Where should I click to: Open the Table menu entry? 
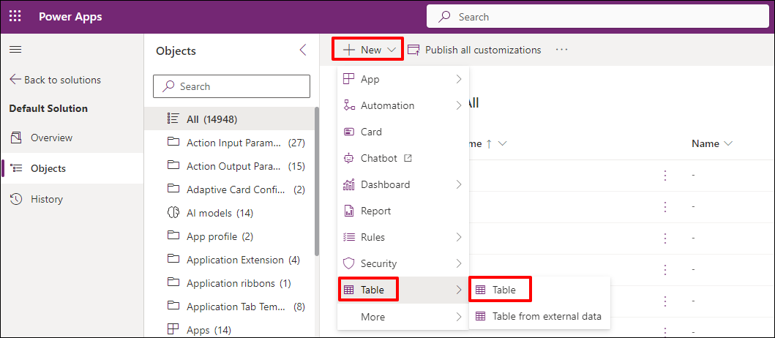[403, 290]
